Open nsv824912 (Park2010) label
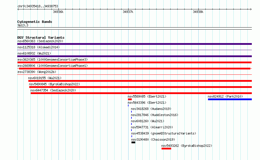The height and width of the screenshot is (160, 260). pos(225,96)
